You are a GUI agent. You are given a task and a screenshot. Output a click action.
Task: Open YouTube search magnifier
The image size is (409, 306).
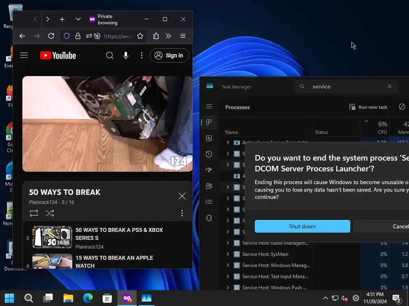tap(110, 55)
